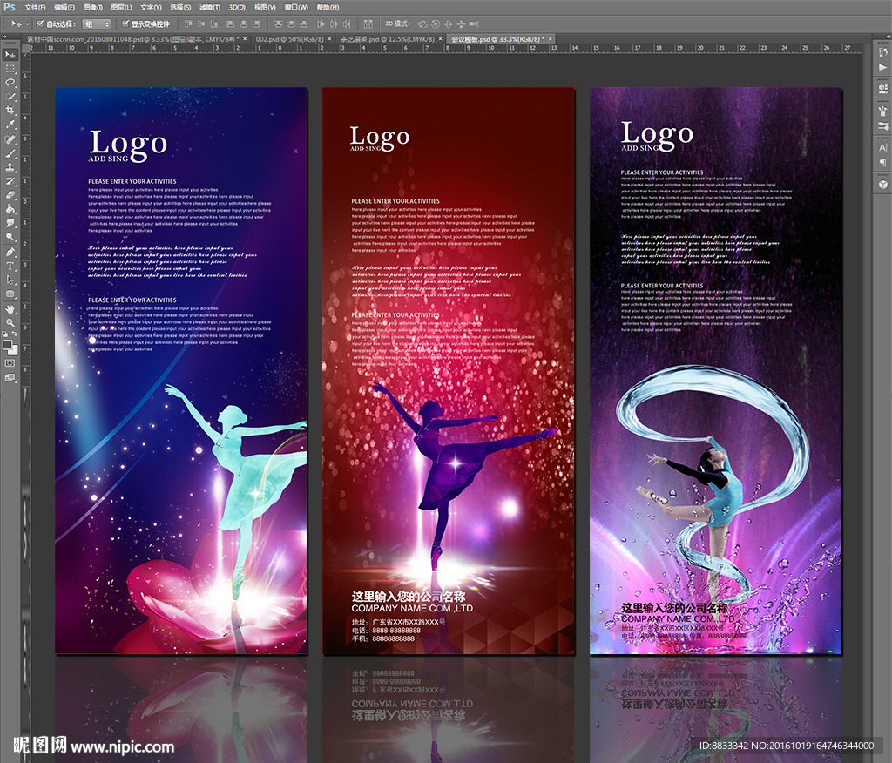The width and height of the screenshot is (892, 763).
Task: Select the Eraser tool
Action: tap(10, 195)
